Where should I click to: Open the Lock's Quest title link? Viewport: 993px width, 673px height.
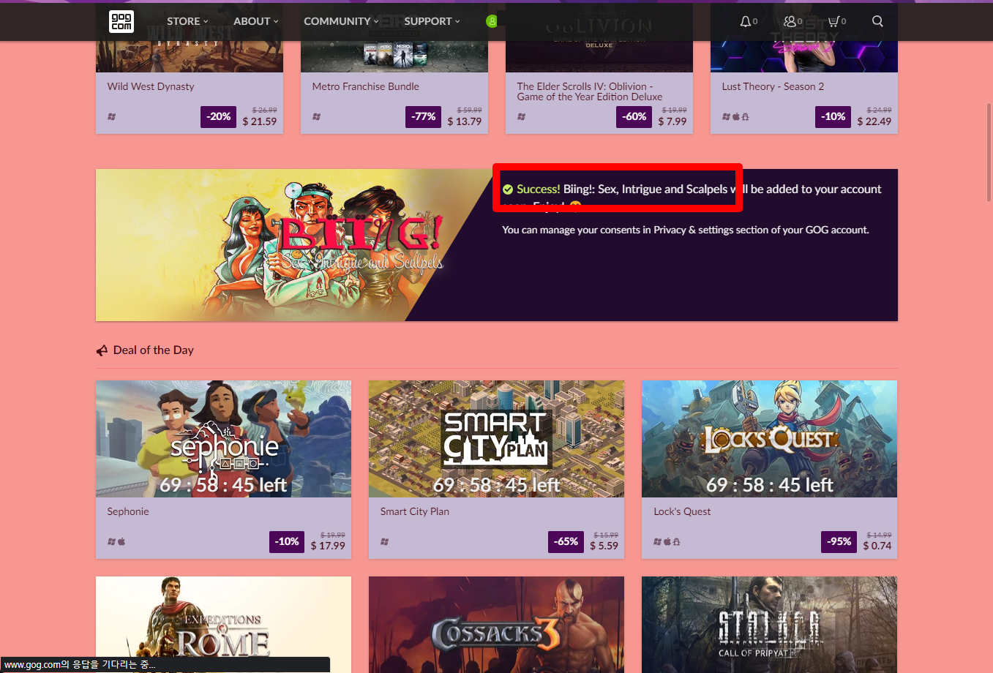click(x=682, y=511)
